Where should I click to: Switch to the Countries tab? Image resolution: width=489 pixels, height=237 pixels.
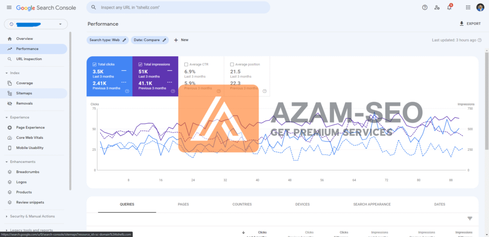point(242,204)
